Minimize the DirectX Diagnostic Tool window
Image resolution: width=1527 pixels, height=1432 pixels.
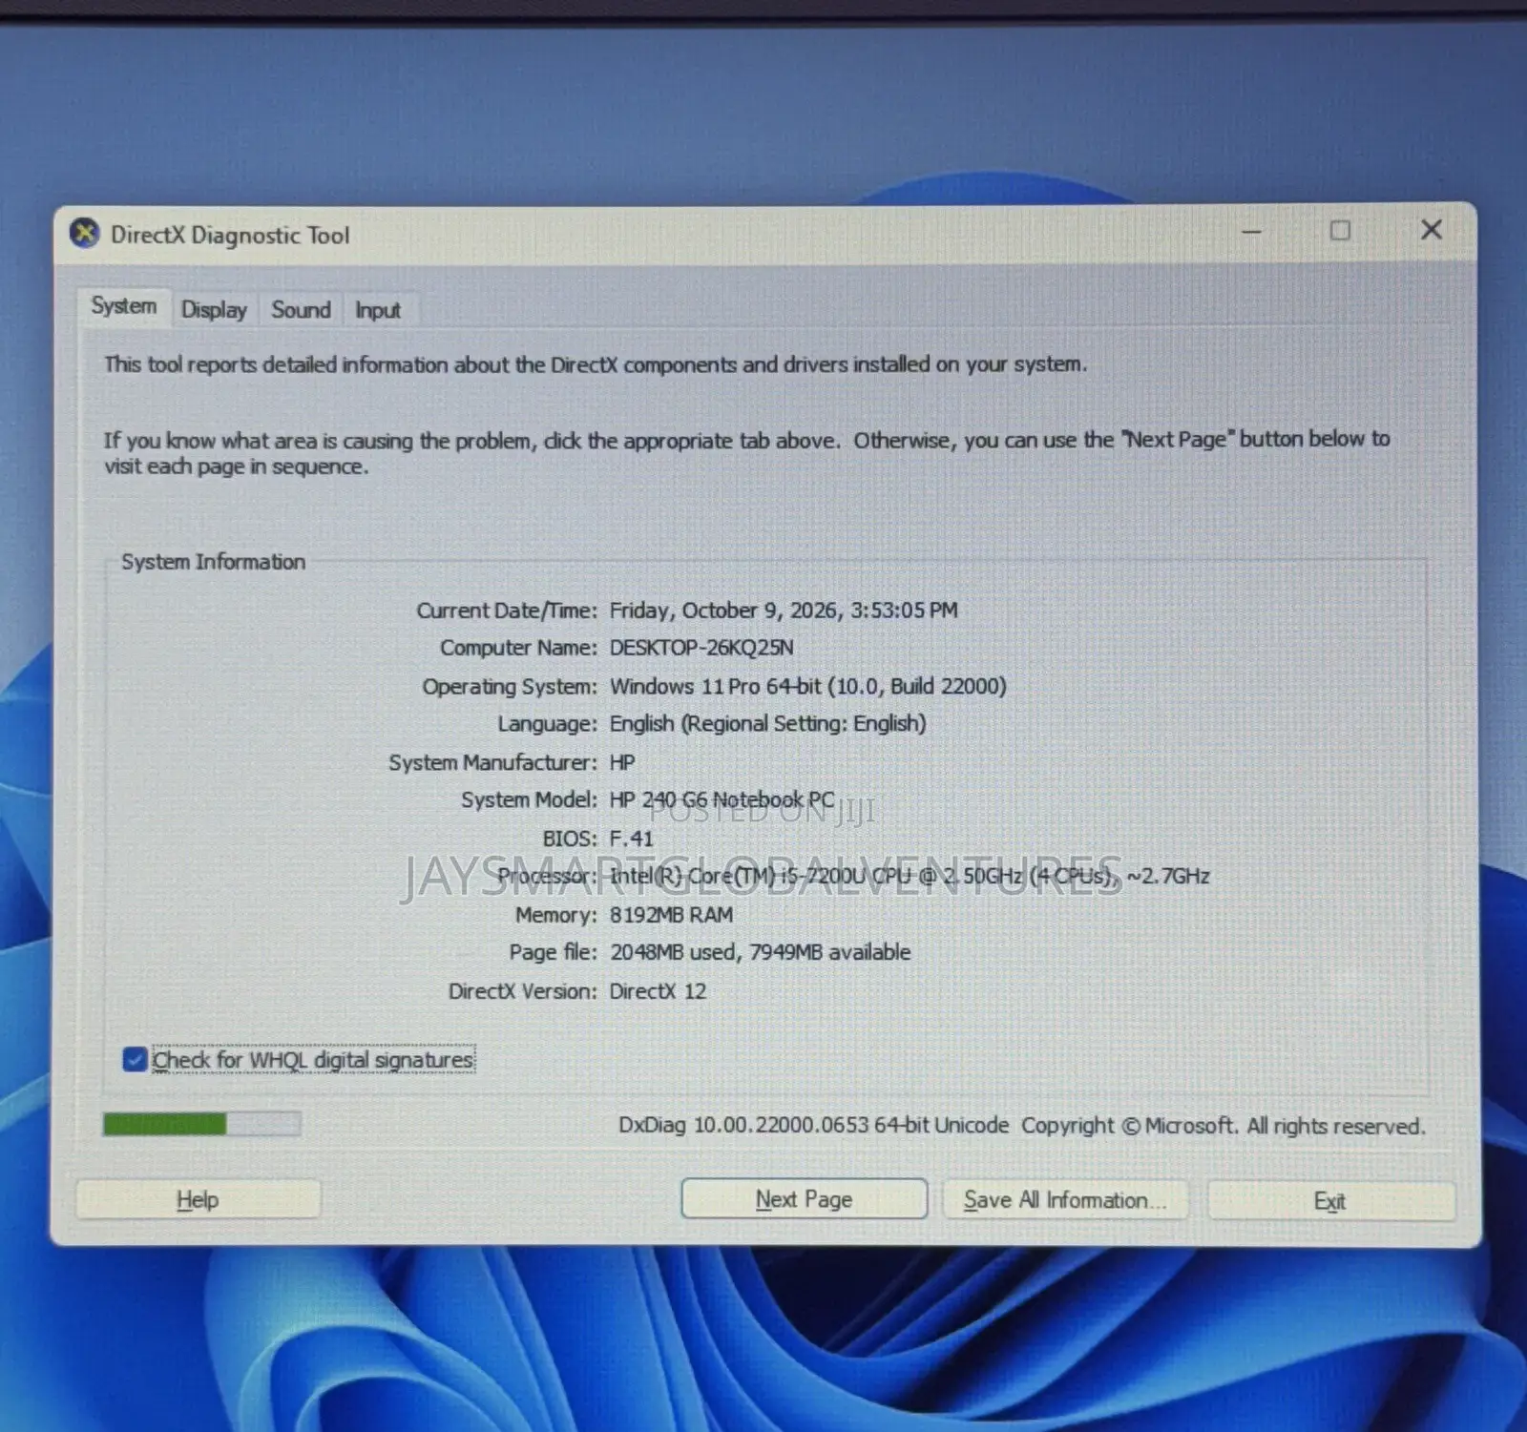pyautogui.click(x=1251, y=231)
